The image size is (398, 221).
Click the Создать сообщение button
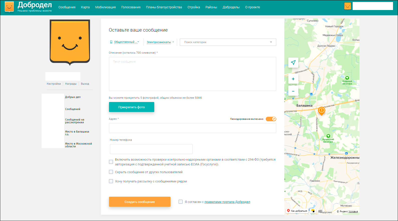[140, 202]
